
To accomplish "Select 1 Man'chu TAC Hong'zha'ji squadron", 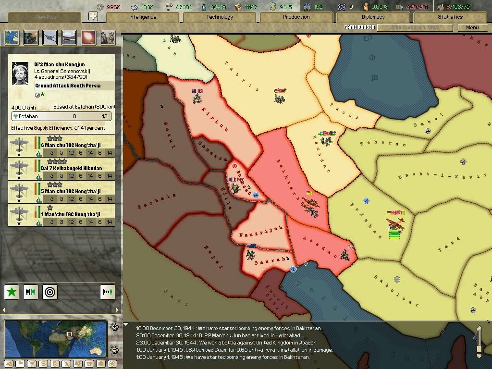I will (61, 215).
